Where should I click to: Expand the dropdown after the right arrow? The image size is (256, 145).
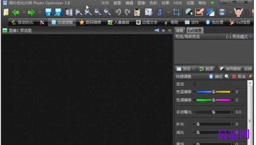coord(39,12)
